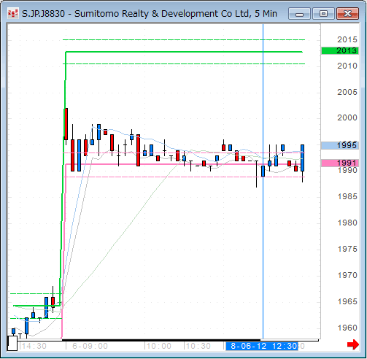The image size is (367, 359).
Task: Click the 1960 price axis label
Action: (x=347, y=328)
